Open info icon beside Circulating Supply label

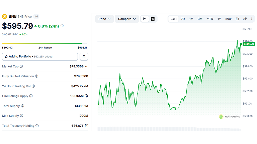pyautogui.click(x=31, y=96)
